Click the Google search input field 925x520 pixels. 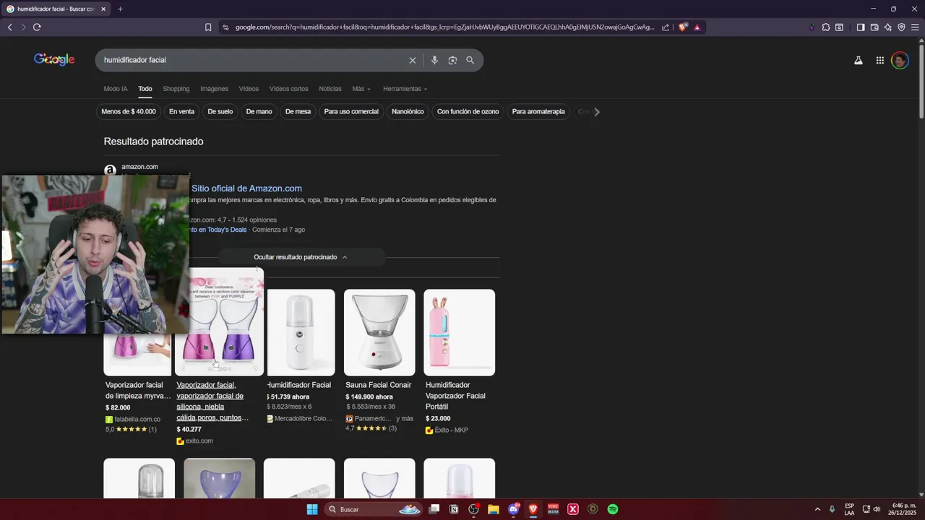coord(253,60)
